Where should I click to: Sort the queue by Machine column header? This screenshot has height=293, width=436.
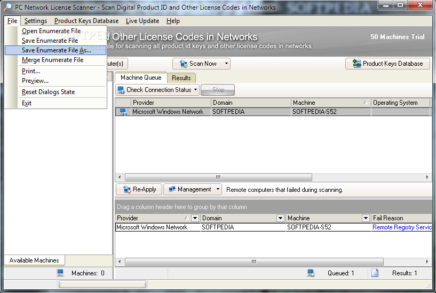(x=331, y=103)
